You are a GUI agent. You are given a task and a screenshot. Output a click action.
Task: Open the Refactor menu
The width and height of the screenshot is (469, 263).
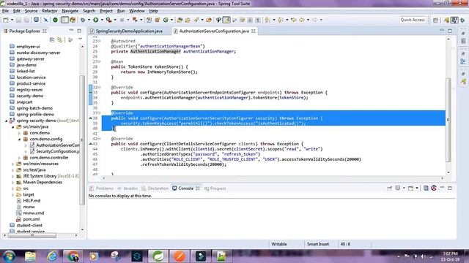coord(50,11)
